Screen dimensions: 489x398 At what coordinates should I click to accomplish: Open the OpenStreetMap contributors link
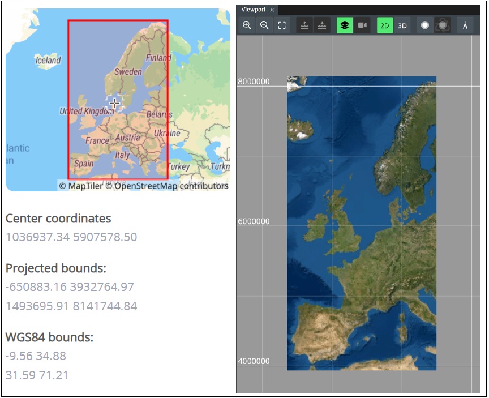point(167,186)
